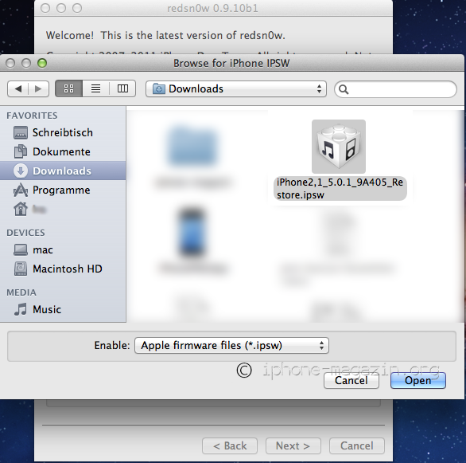This screenshot has width=466, height=463.
Task: Select the blurred folder item
Action: [192, 145]
